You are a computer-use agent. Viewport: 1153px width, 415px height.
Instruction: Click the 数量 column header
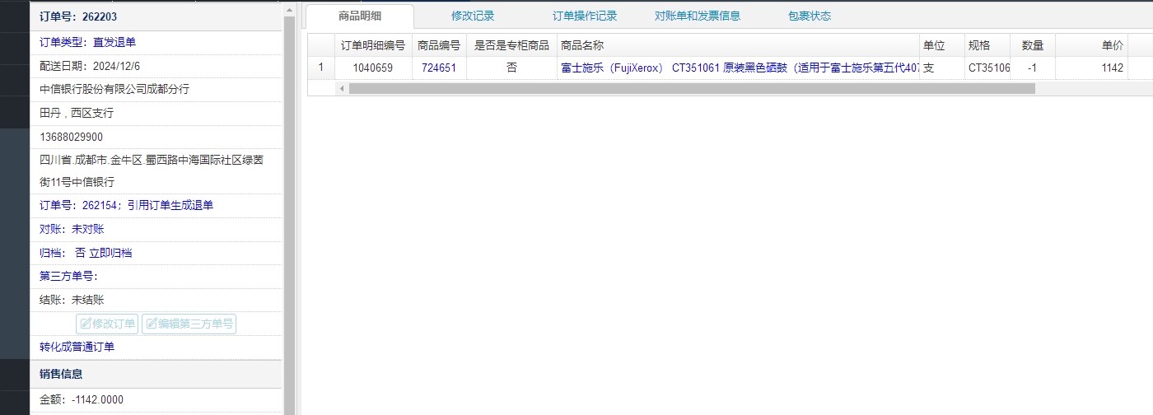(1033, 45)
